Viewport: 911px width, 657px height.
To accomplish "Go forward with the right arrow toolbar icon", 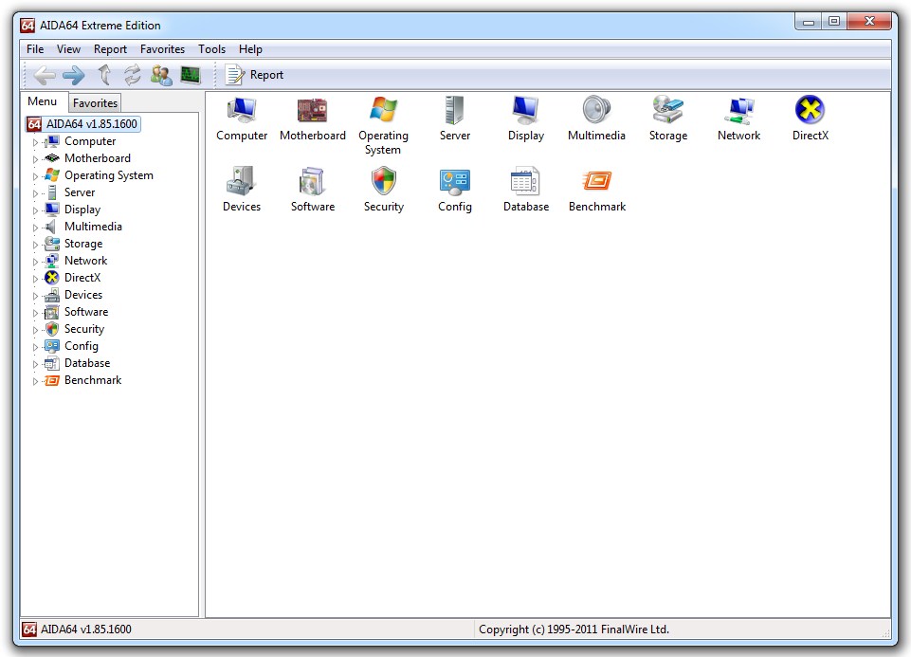I will [74, 75].
